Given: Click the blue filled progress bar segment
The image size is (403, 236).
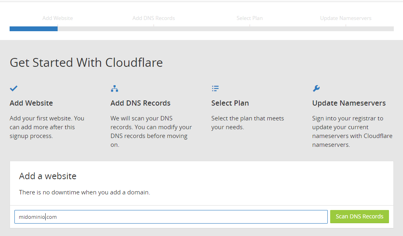Looking at the screenshot, I should [33, 28].
